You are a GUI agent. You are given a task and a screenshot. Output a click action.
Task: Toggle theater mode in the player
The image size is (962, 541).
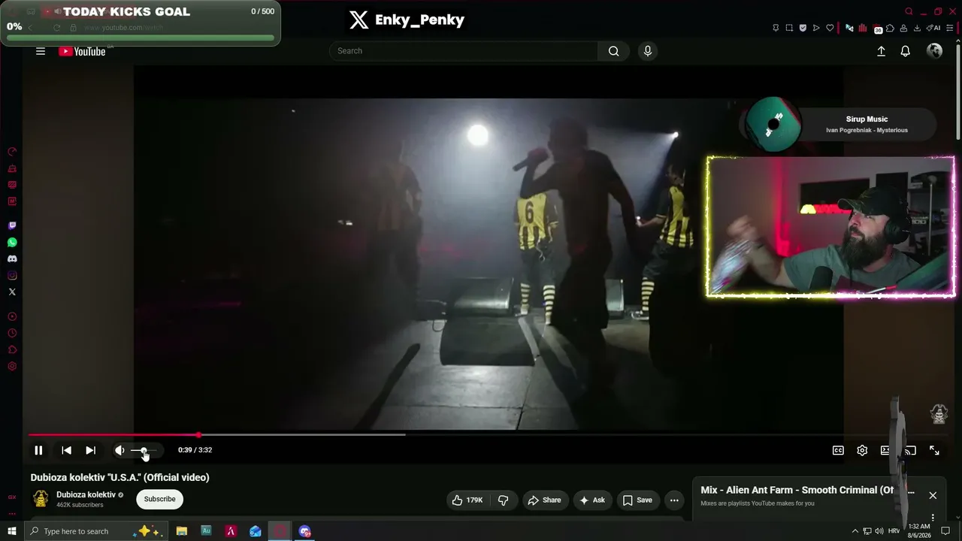(886, 450)
